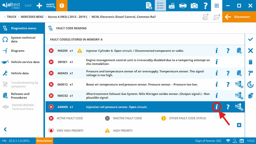Click the Simulation label in status bar
This screenshot has height=144, width=256.
[x=44, y=141]
